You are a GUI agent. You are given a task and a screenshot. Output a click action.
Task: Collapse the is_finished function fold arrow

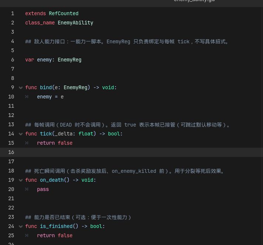[x=21, y=226]
